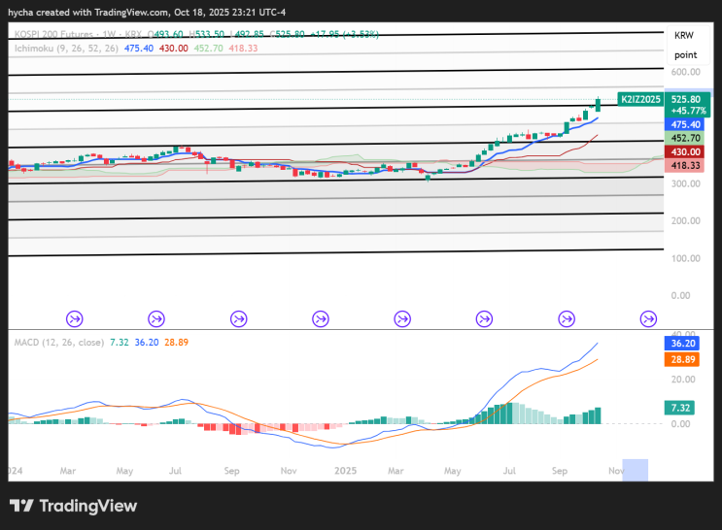The image size is (722, 530).
Task: Click Ichimoku legend value 452.70
Action: 208,48
